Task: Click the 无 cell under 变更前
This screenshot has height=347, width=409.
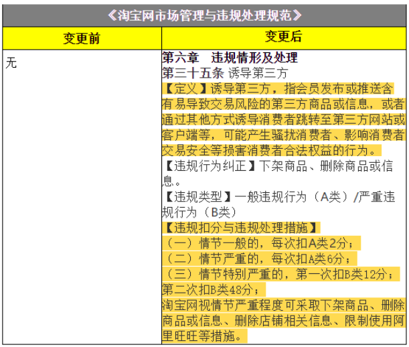Action: coord(11,63)
